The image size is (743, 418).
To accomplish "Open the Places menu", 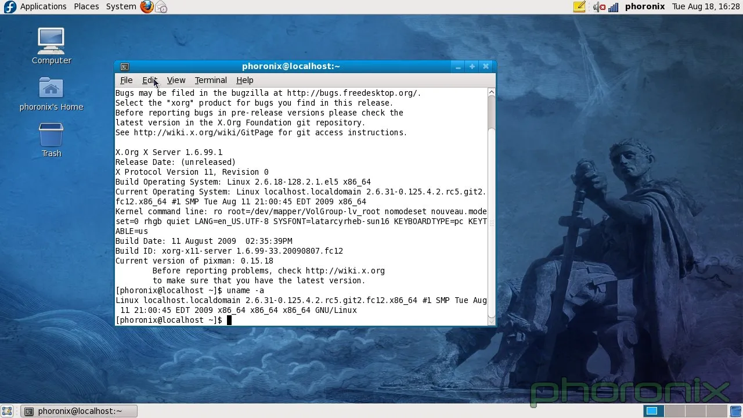I will pos(86,6).
